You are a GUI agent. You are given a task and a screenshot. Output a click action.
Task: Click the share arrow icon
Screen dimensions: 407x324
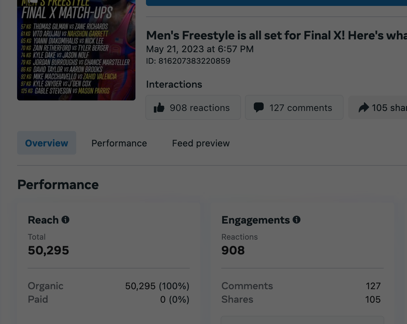click(x=364, y=108)
